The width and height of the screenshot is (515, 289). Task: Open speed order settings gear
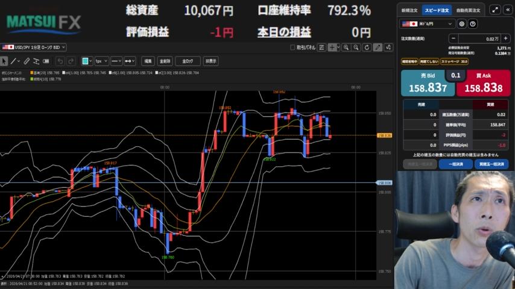coord(461,23)
